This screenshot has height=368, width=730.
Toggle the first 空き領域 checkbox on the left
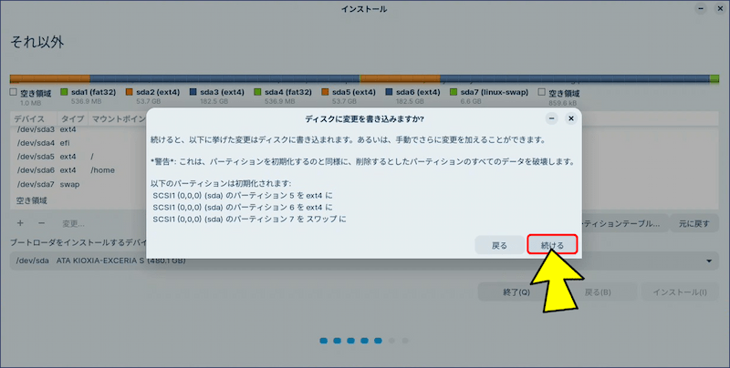(x=14, y=92)
